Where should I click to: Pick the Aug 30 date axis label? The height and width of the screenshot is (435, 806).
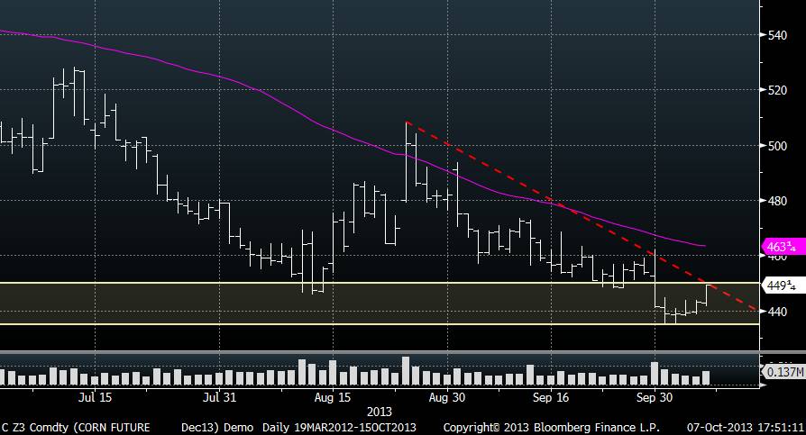447,396
